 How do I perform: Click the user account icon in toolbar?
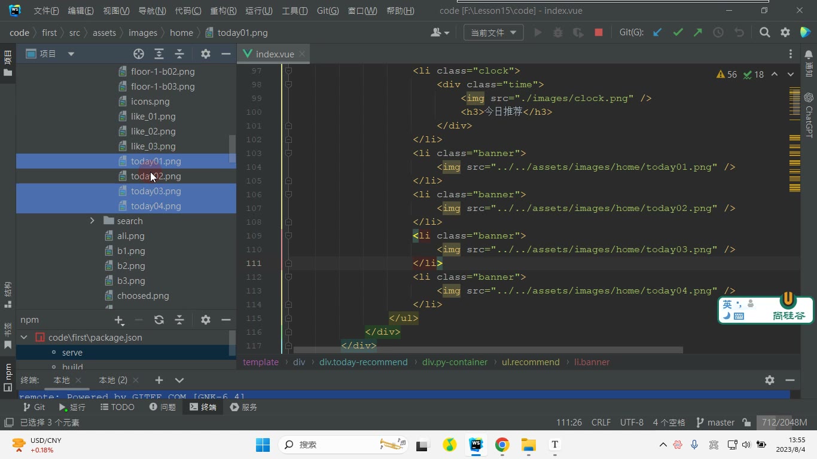pos(440,33)
